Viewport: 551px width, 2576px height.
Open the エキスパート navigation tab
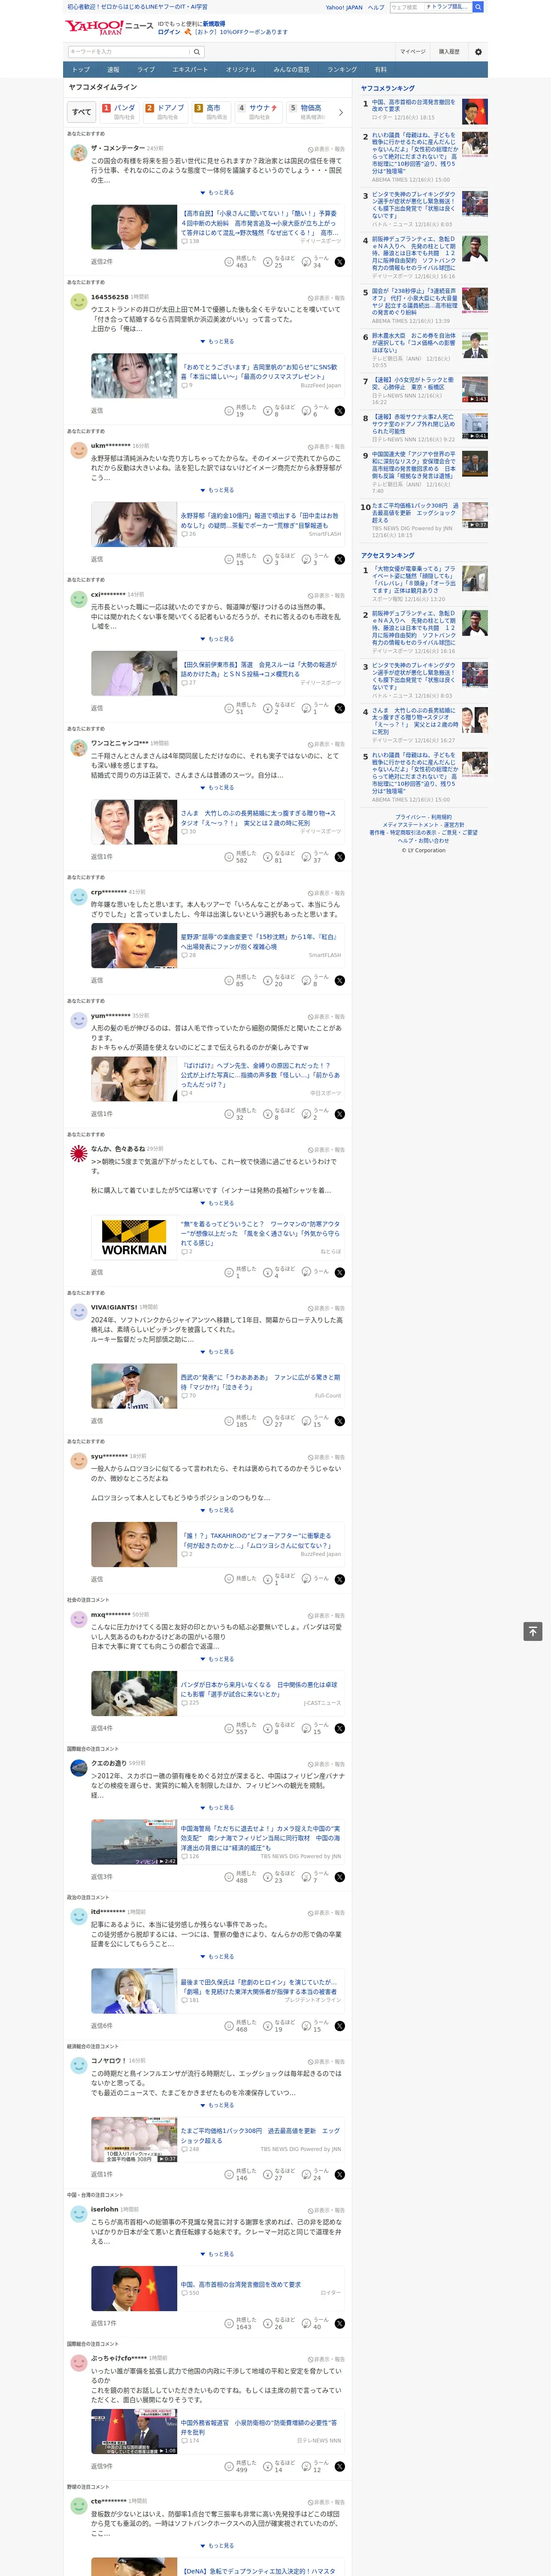(x=190, y=70)
